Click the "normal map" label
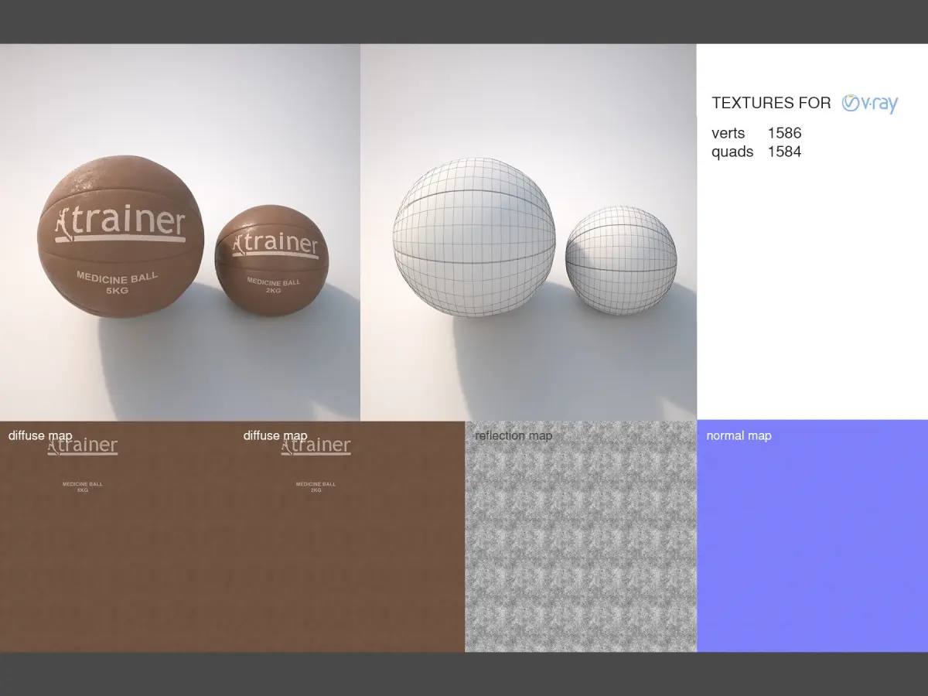The image size is (928, 696). point(739,435)
